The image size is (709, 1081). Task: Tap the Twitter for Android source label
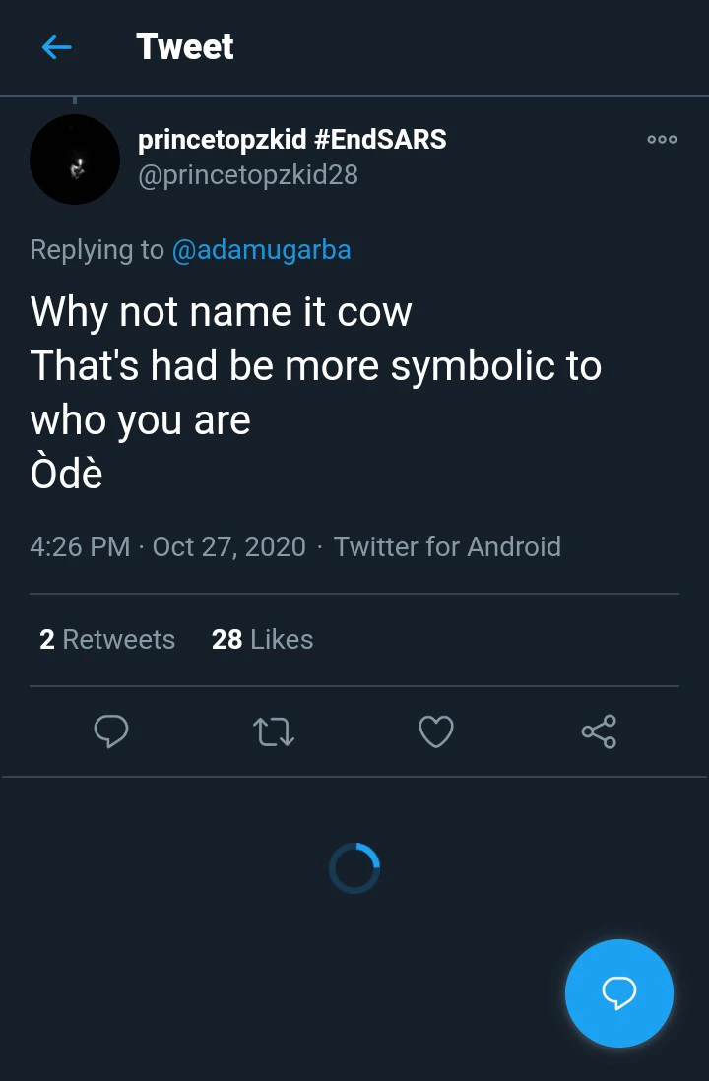click(x=447, y=546)
